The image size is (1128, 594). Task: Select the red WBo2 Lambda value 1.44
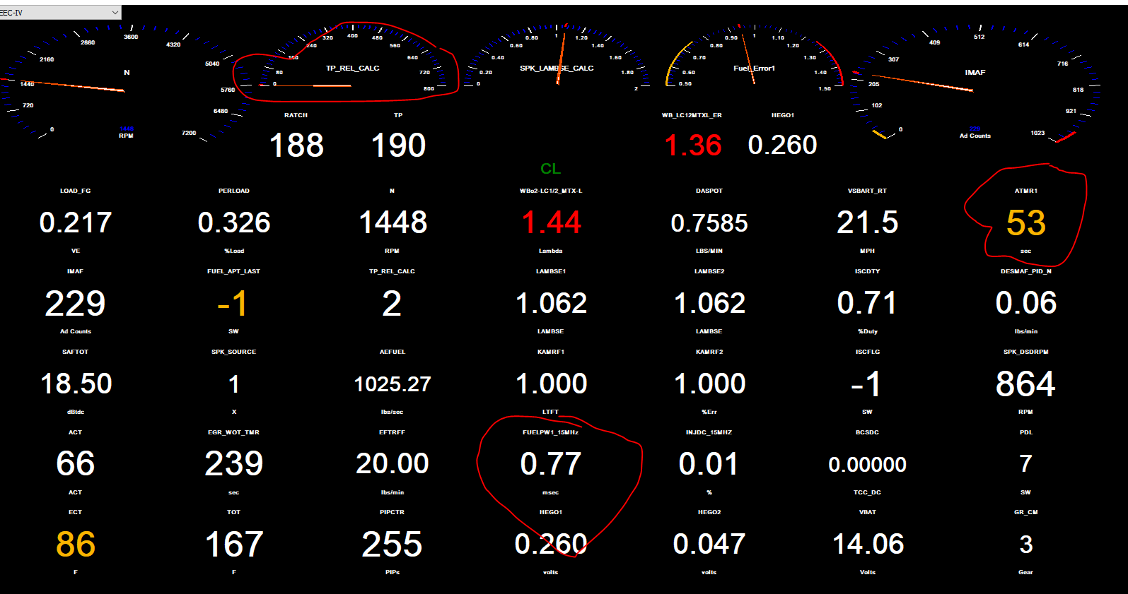(551, 222)
